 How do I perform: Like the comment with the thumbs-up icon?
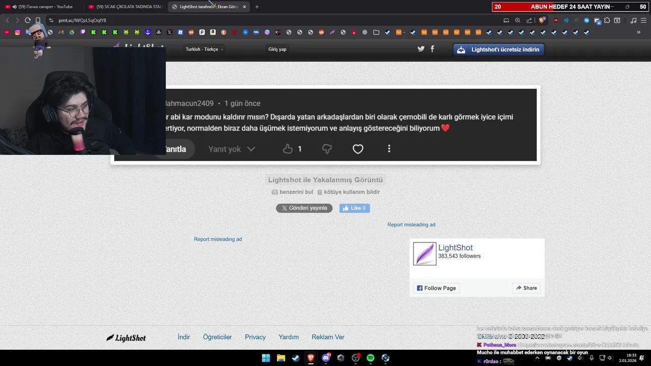coord(288,148)
